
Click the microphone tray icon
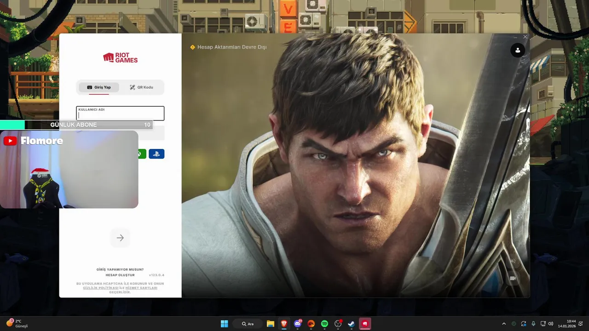point(533,324)
